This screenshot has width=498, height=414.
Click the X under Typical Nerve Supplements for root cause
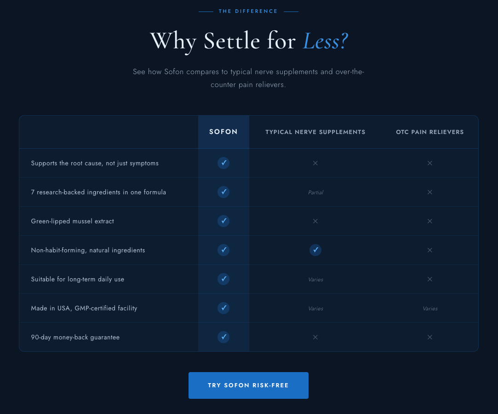tap(315, 163)
